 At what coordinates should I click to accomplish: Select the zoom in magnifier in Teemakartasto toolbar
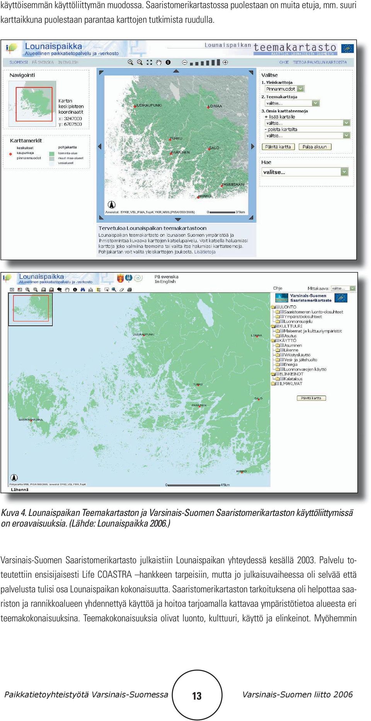tap(131, 62)
